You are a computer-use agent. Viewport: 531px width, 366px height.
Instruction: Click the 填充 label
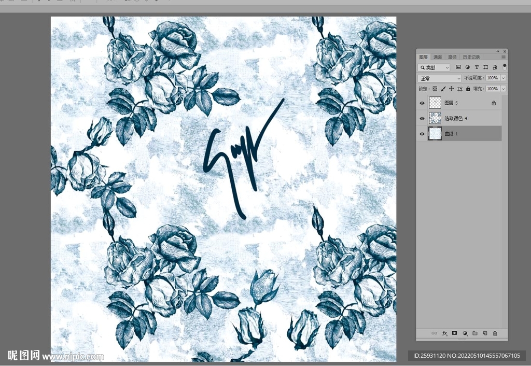pyautogui.click(x=479, y=89)
